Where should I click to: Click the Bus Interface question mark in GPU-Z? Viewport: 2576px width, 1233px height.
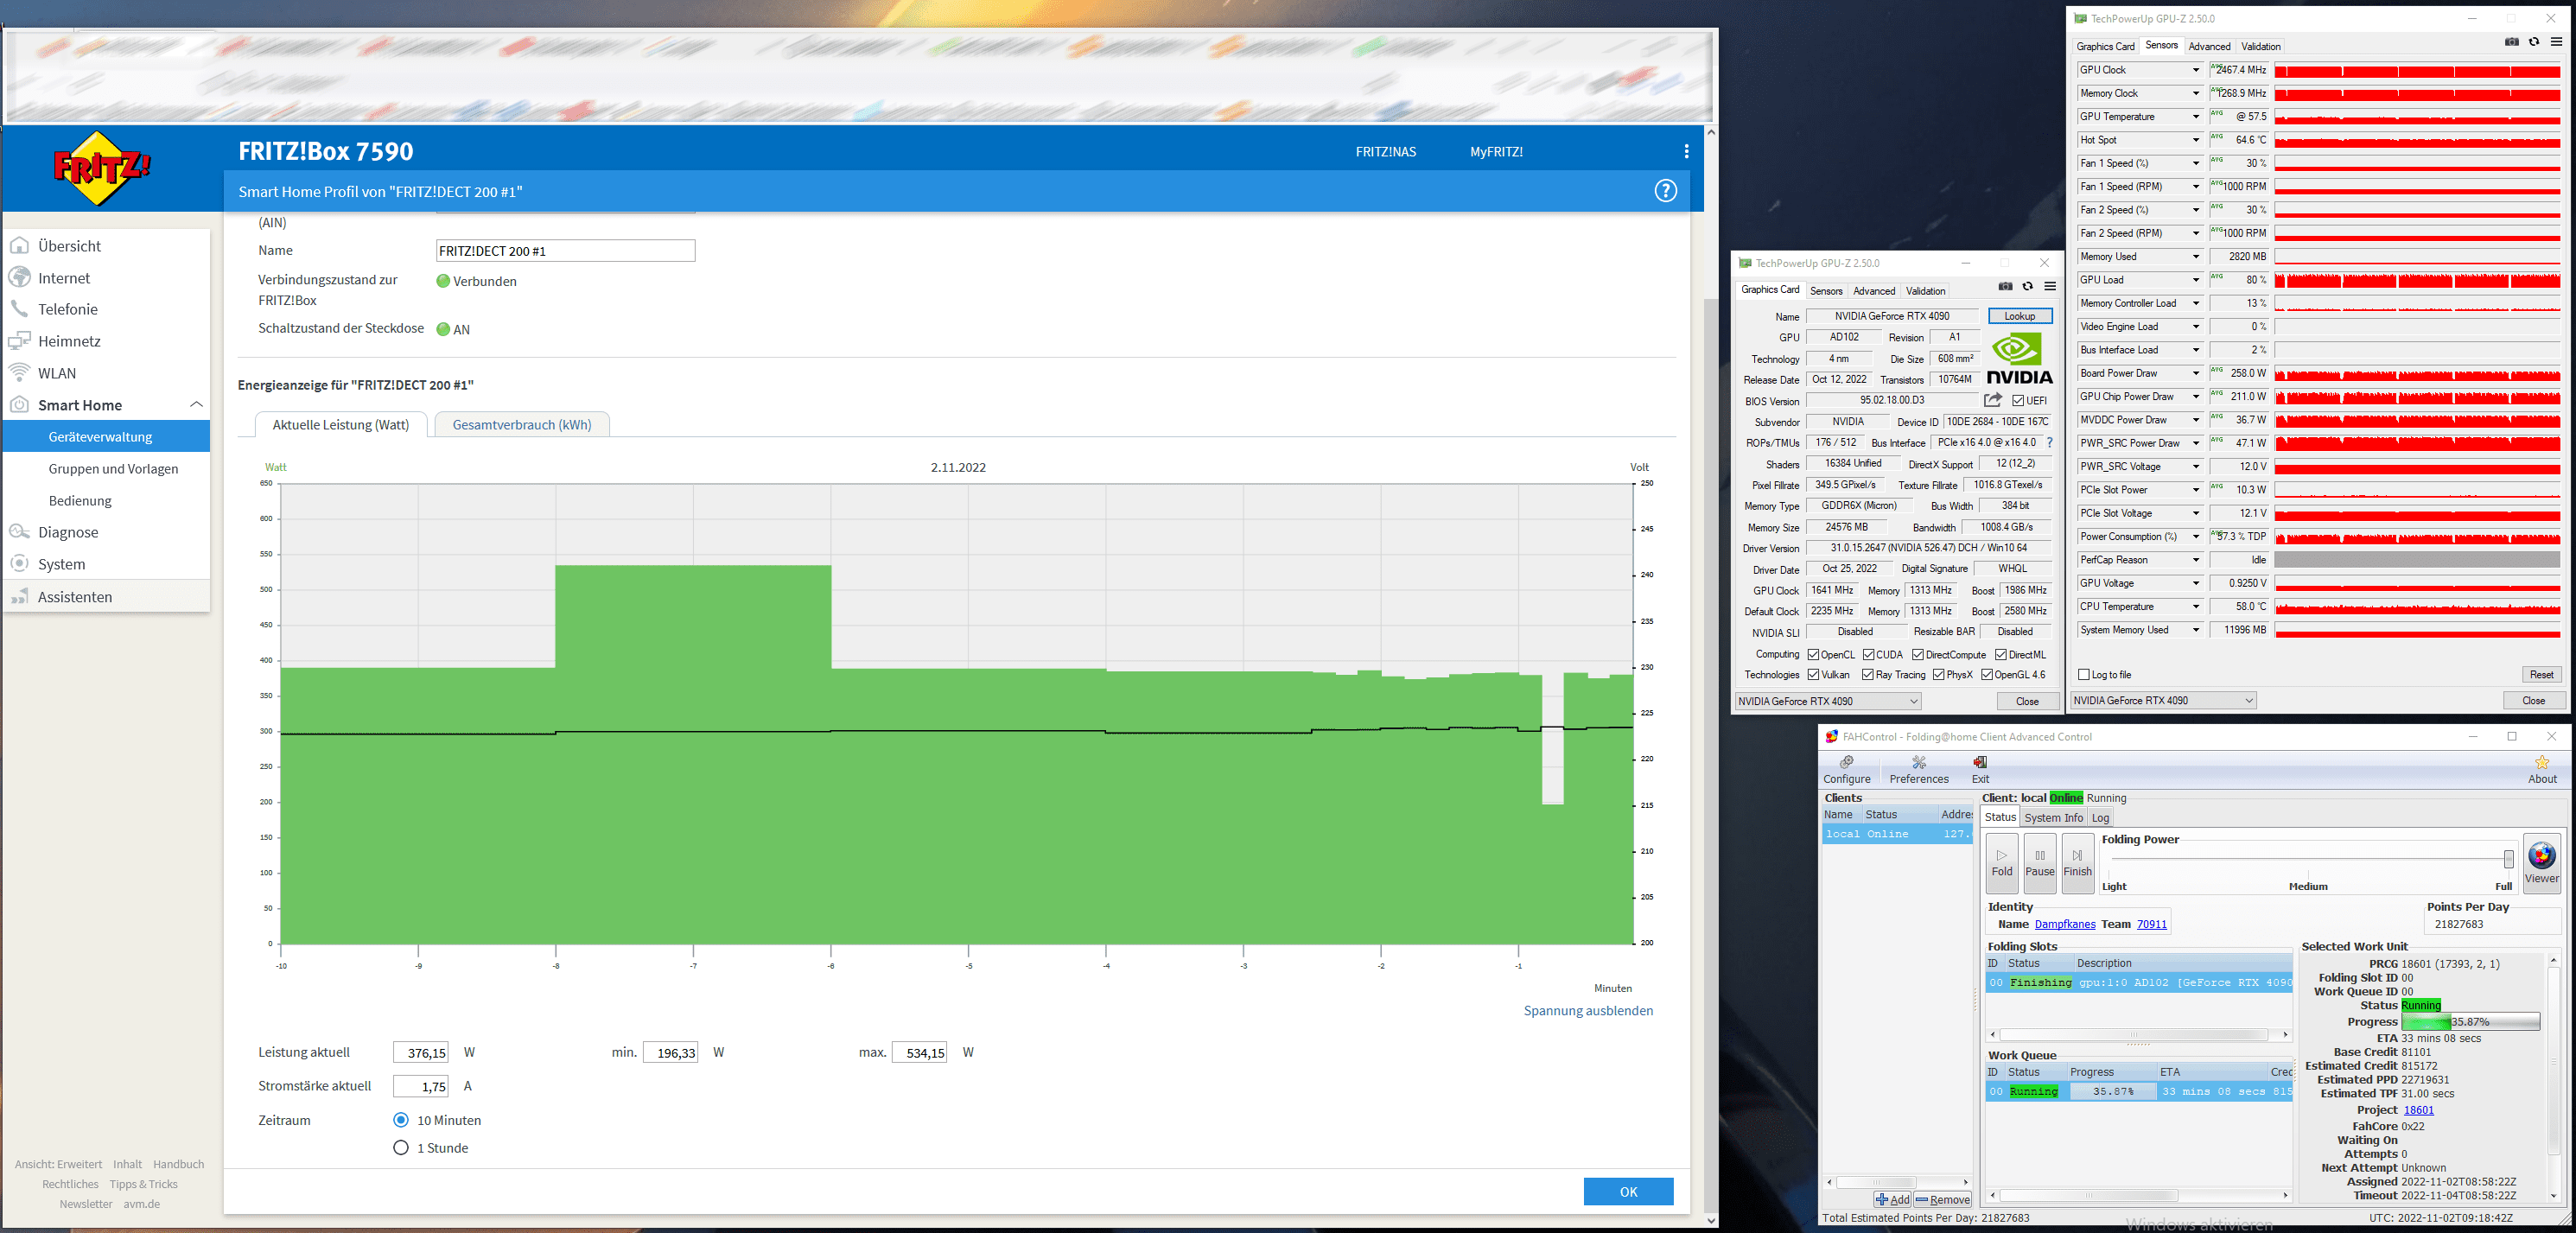pos(2049,442)
